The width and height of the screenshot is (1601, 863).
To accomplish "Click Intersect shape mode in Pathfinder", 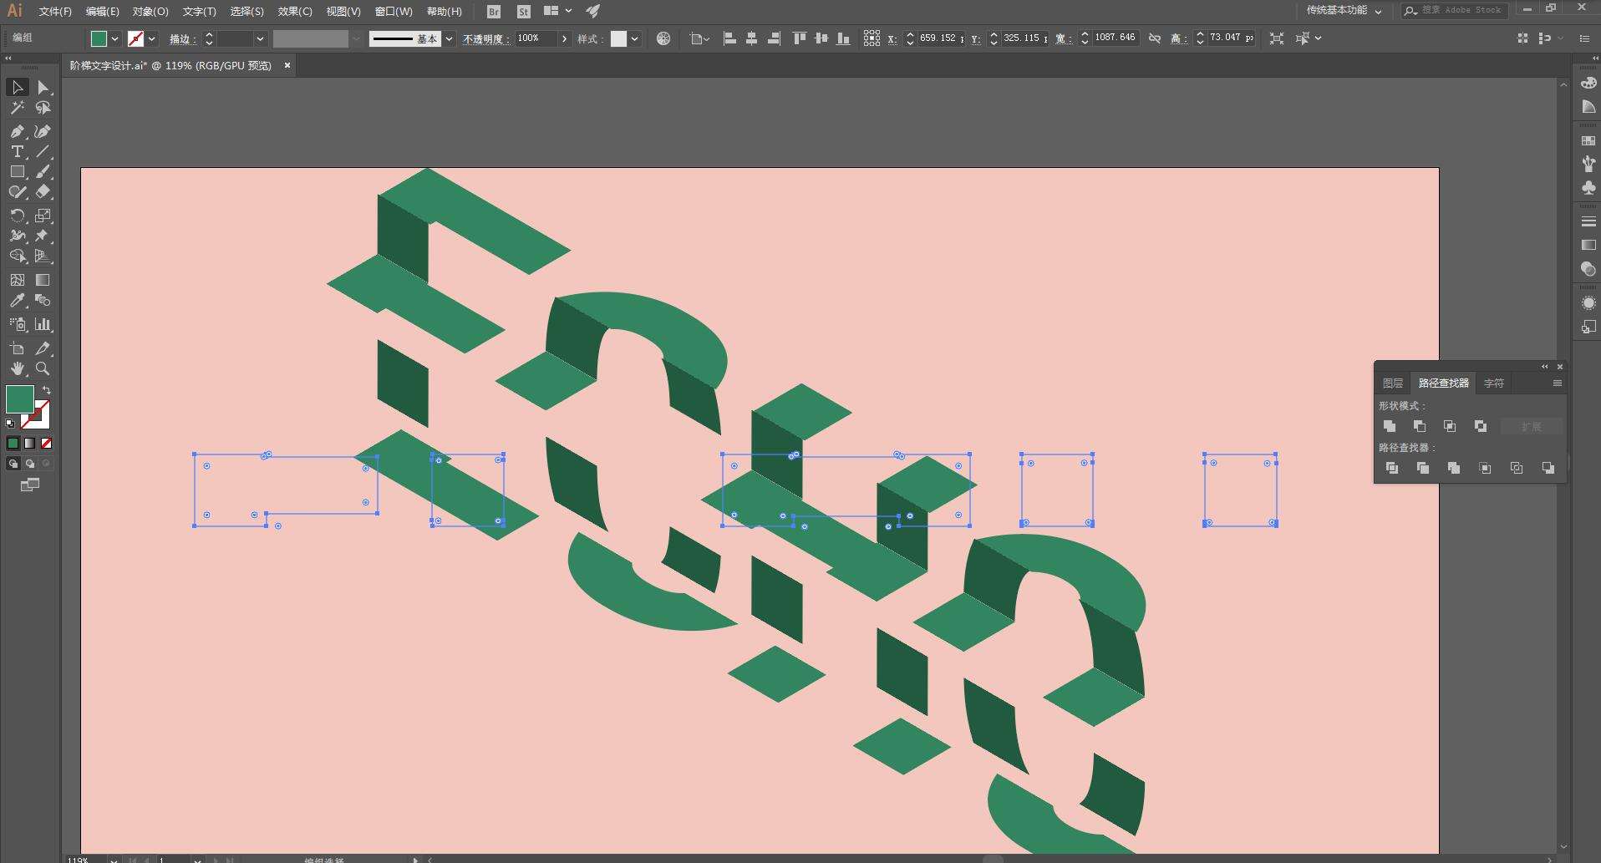I will (1450, 426).
